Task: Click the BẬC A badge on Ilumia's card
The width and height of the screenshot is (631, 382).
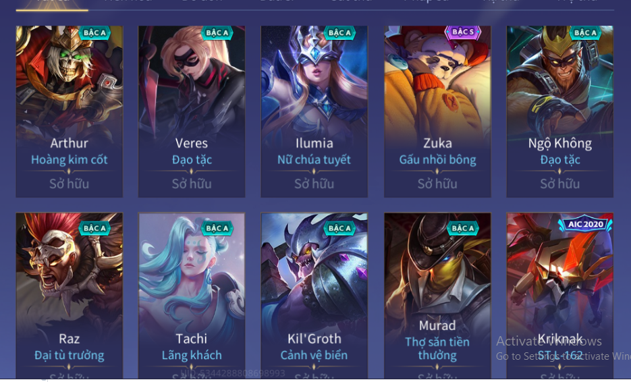Action: (339, 32)
